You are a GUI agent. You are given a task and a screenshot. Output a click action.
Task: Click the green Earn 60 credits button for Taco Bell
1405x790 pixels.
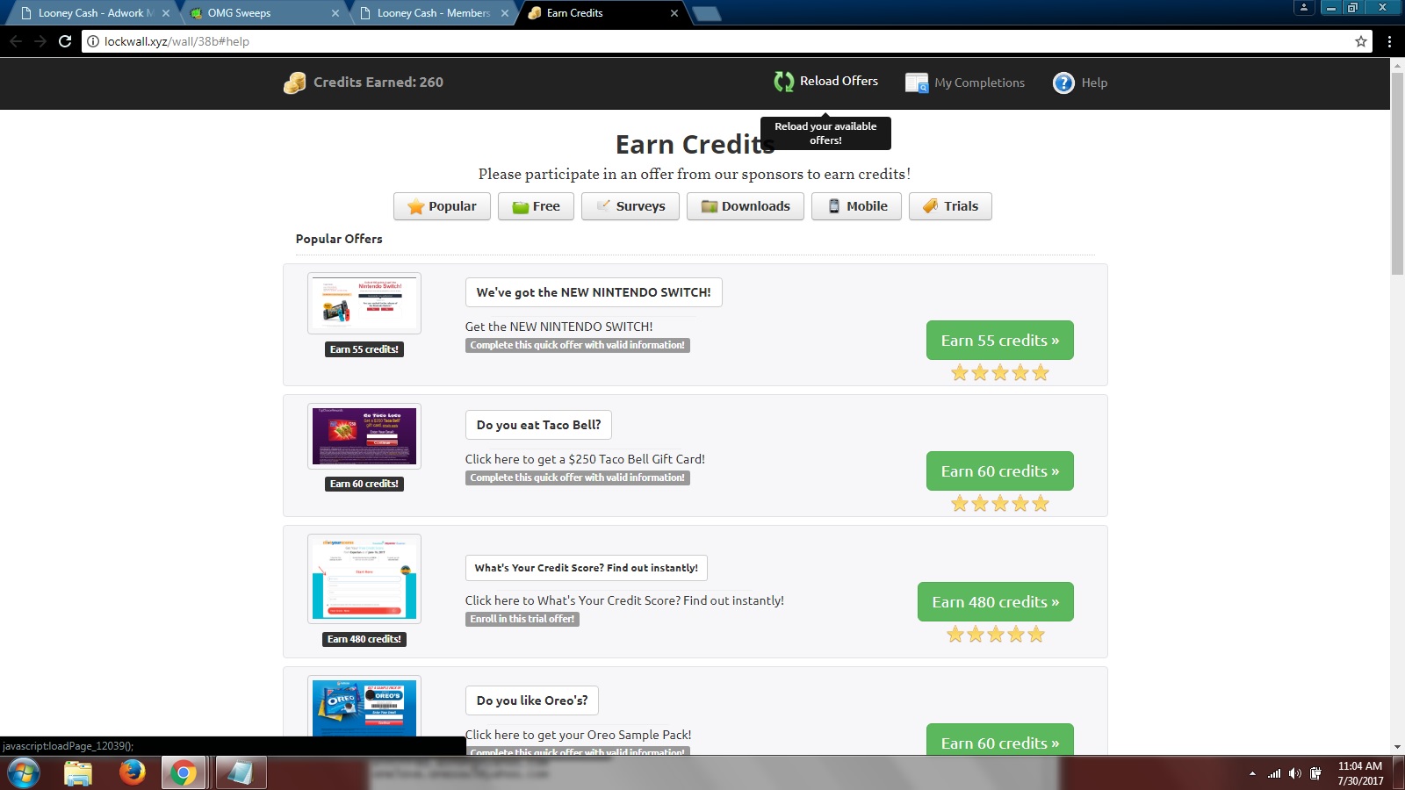click(1000, 471)
